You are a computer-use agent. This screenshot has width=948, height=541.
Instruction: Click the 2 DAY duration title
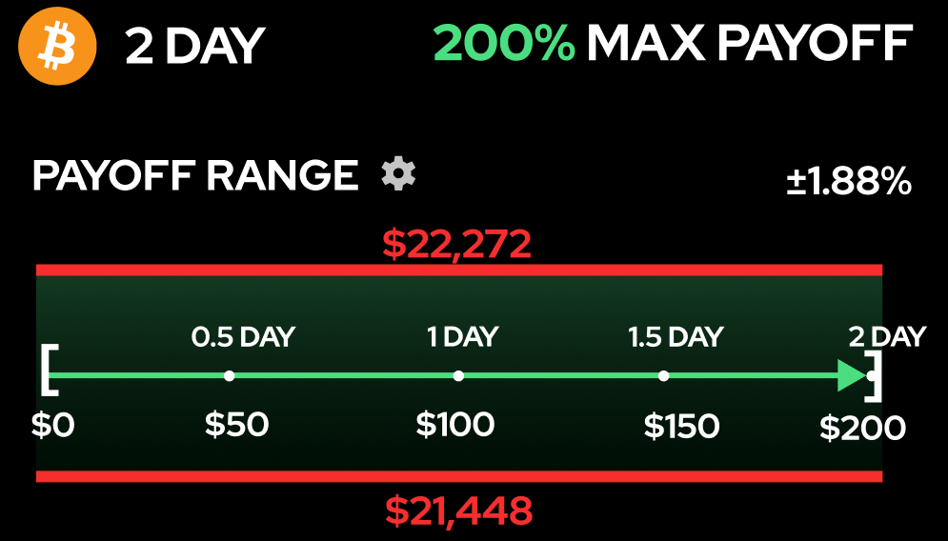[195, 46]
